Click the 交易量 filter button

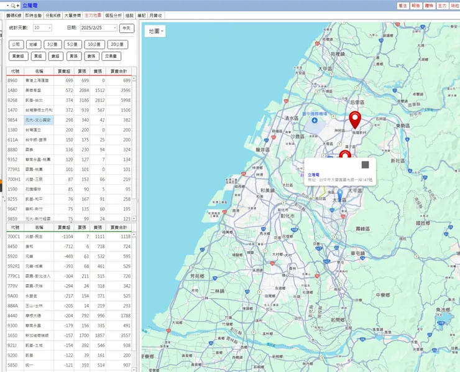pyautogui.click(x=113, y=56)
